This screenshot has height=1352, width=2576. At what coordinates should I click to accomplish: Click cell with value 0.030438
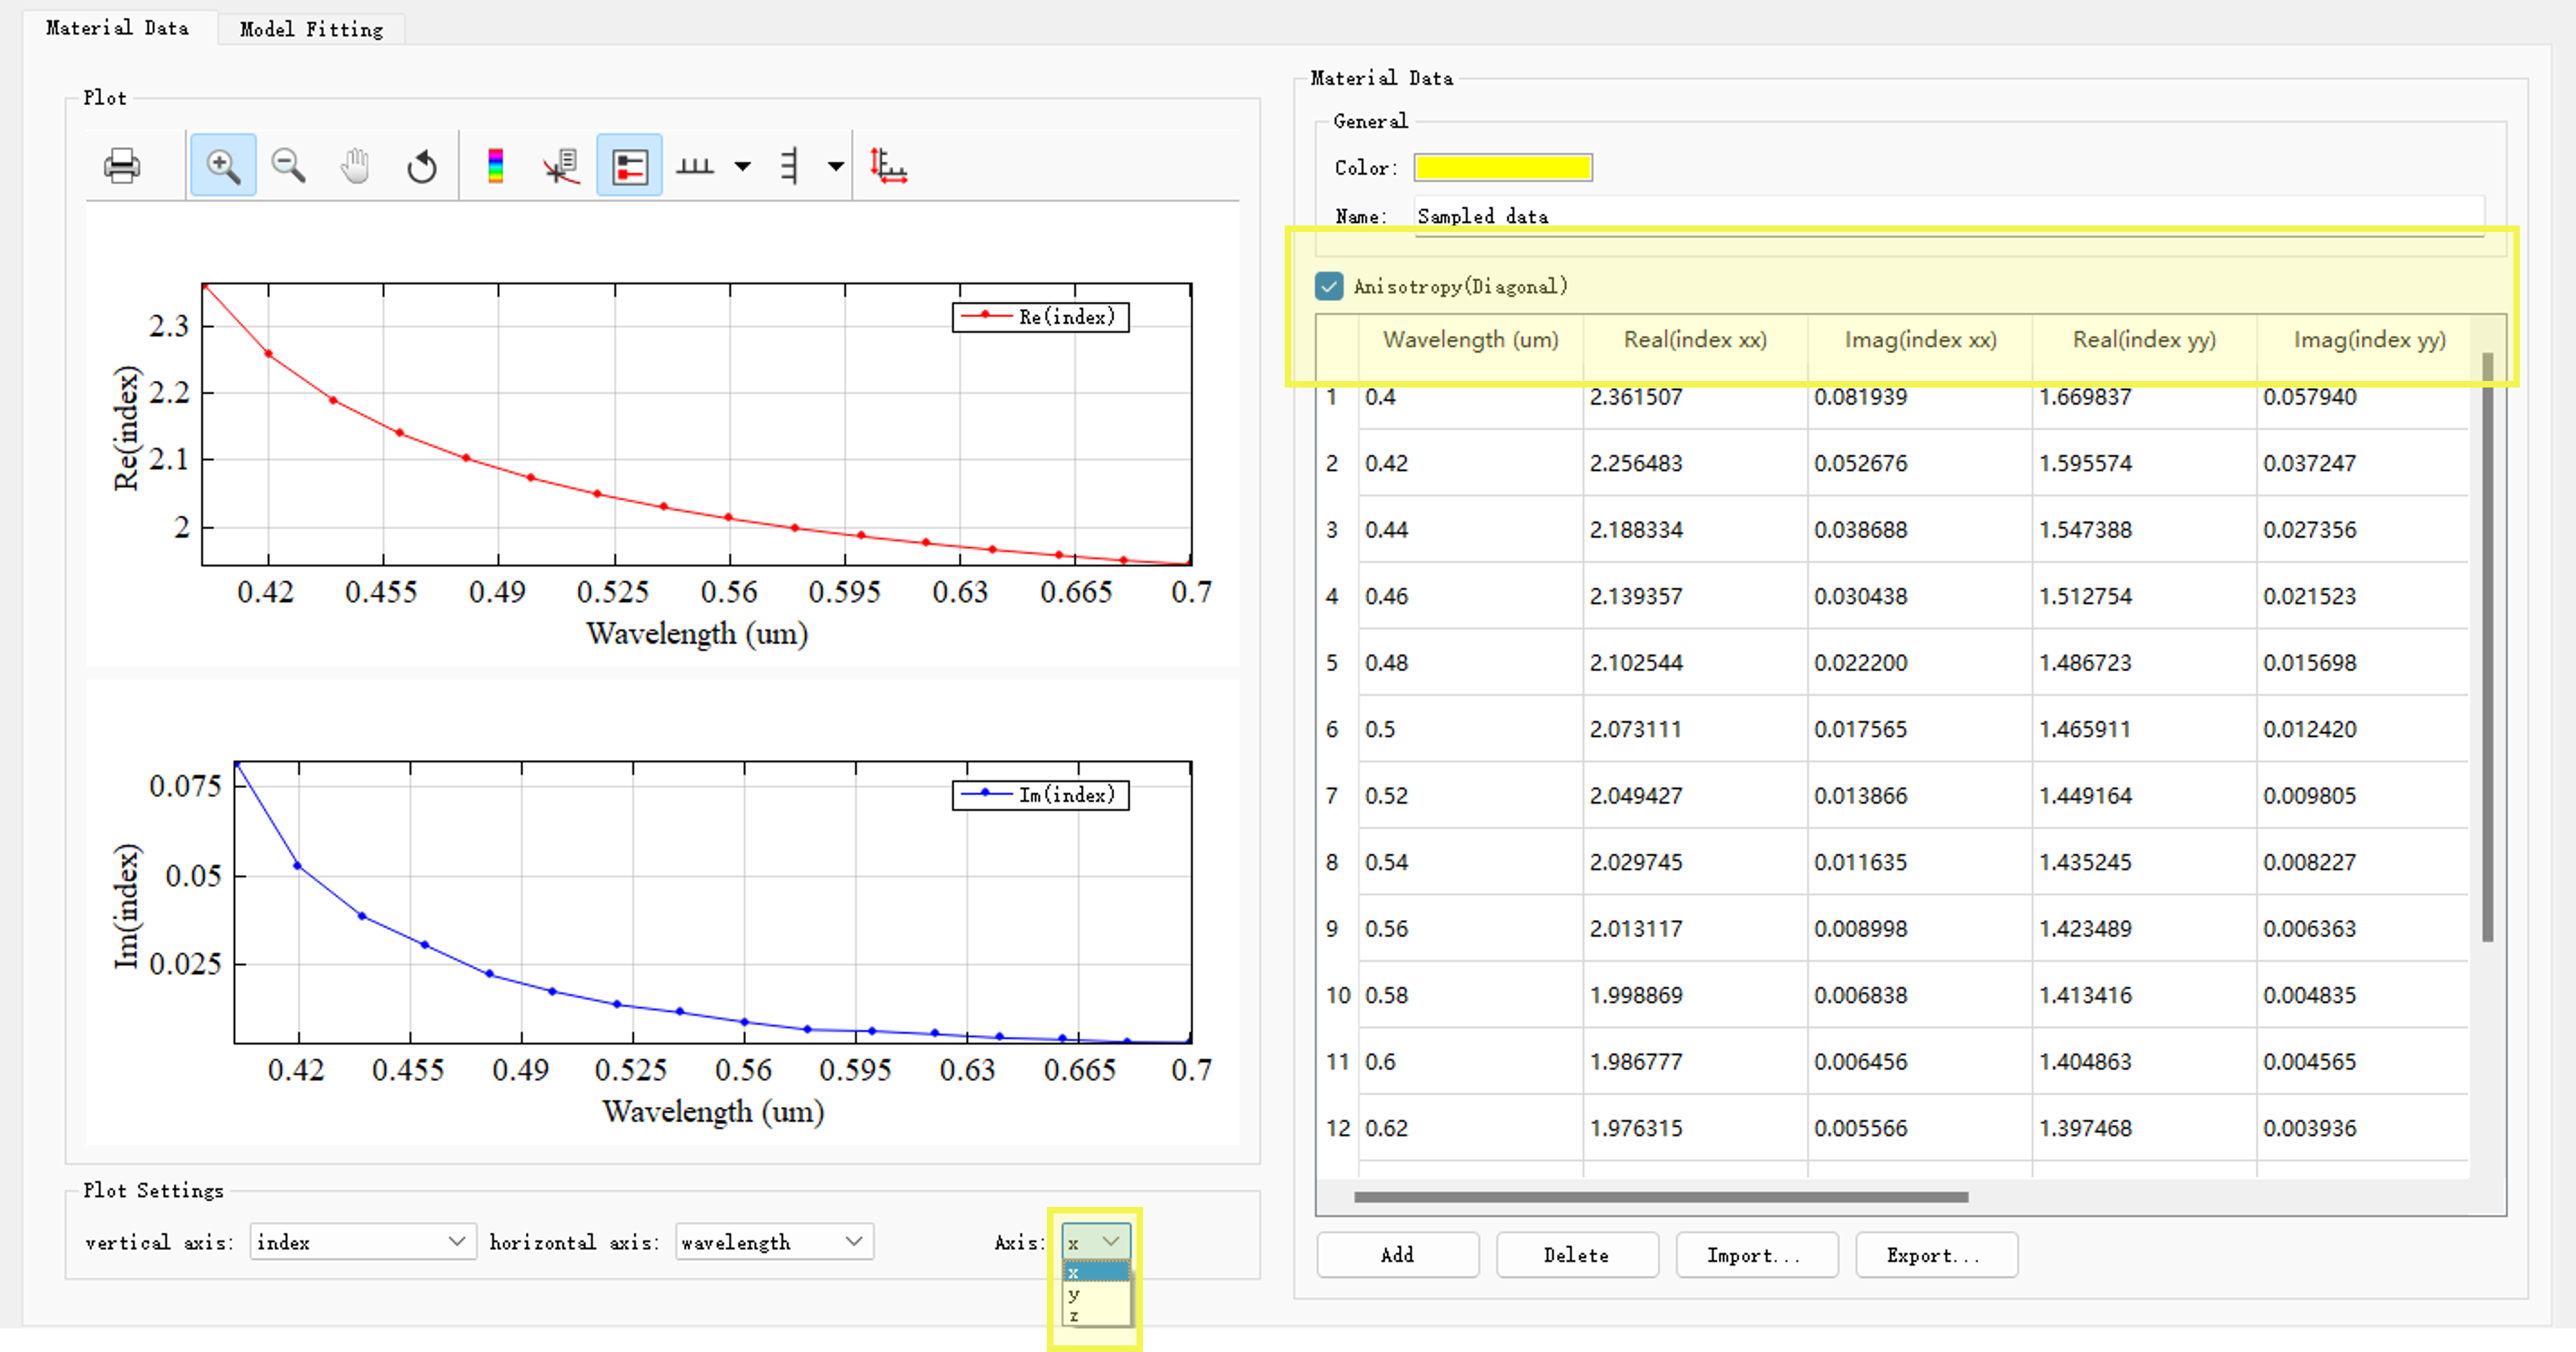coord(1920,597)
